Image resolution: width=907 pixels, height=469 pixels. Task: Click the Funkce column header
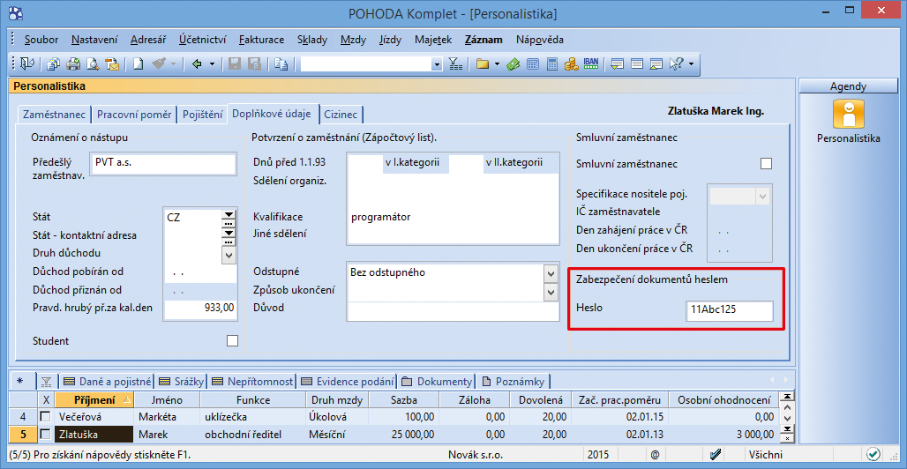253,399
